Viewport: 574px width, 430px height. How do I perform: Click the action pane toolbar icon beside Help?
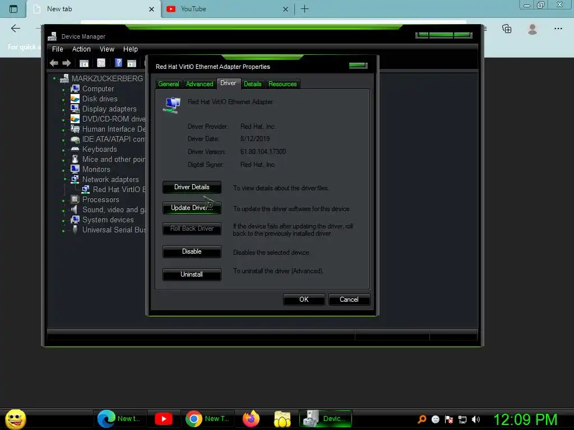[x=132, y=63]
